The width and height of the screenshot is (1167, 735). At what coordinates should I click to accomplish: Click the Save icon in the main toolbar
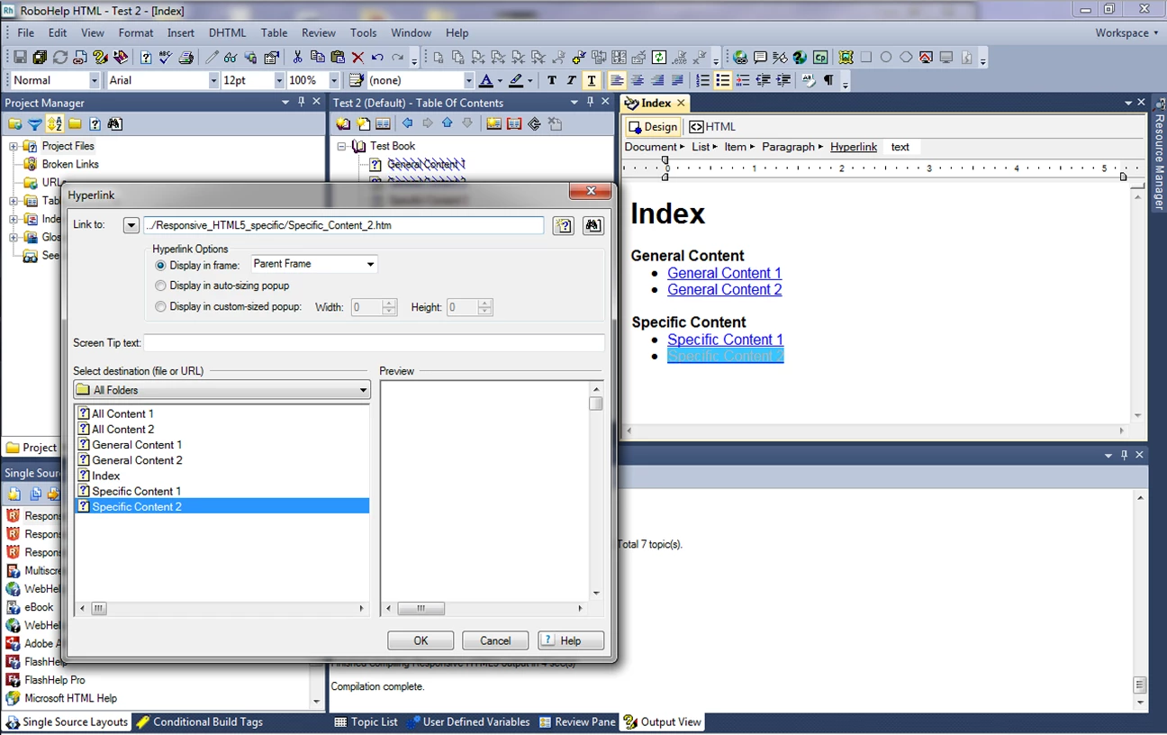coord(20,57)
